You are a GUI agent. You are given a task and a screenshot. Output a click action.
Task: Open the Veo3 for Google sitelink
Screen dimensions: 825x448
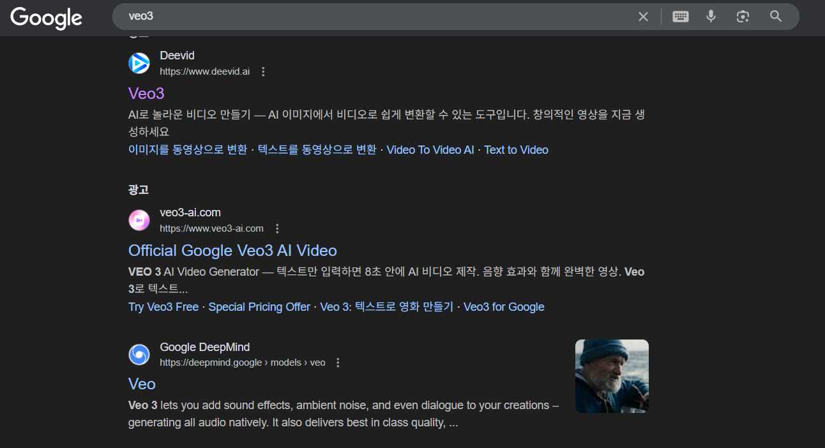coord(504,307)
